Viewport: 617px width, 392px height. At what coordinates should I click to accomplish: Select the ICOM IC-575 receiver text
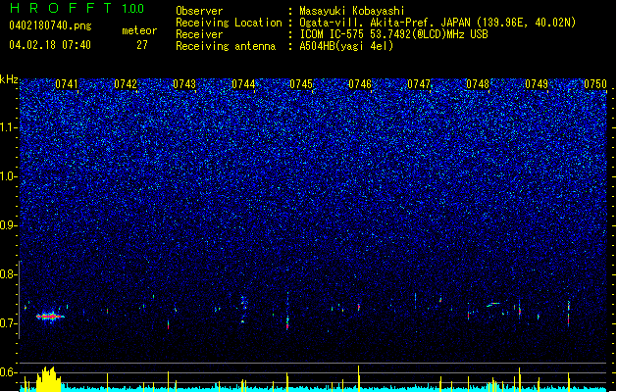click(x=393, y=34)
